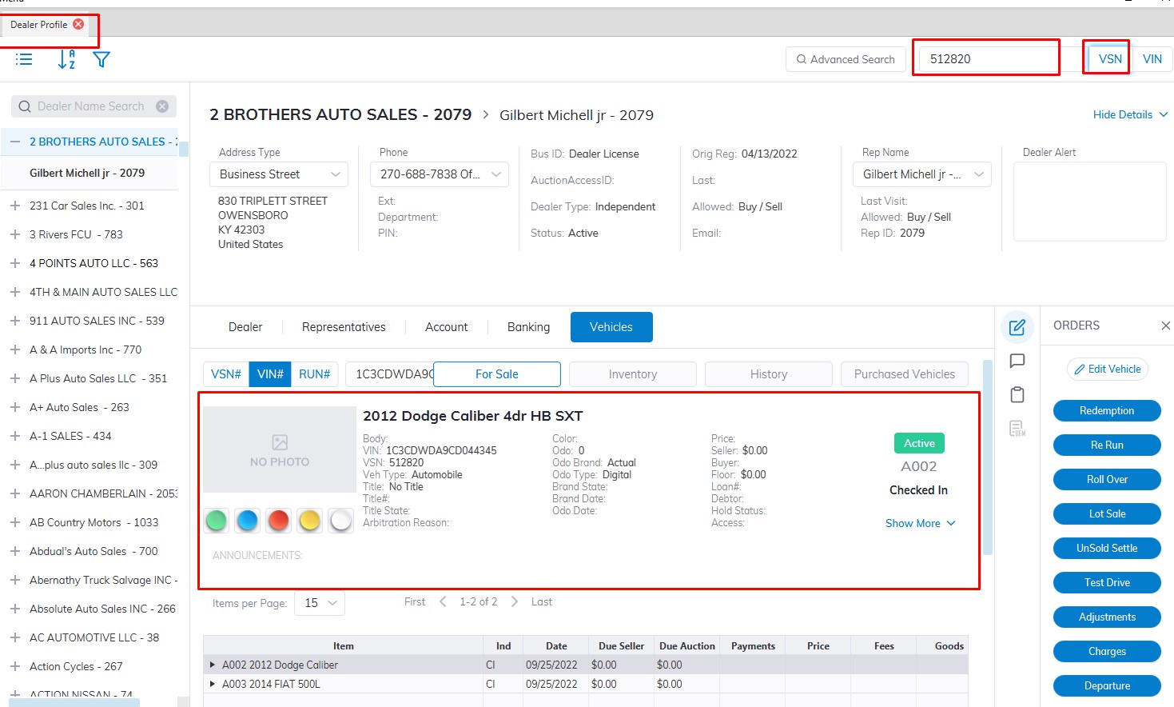Switch search mode to VIN
Image resolution: width=1174 pixels, height=707 pixels.
tap(1152, 59)
